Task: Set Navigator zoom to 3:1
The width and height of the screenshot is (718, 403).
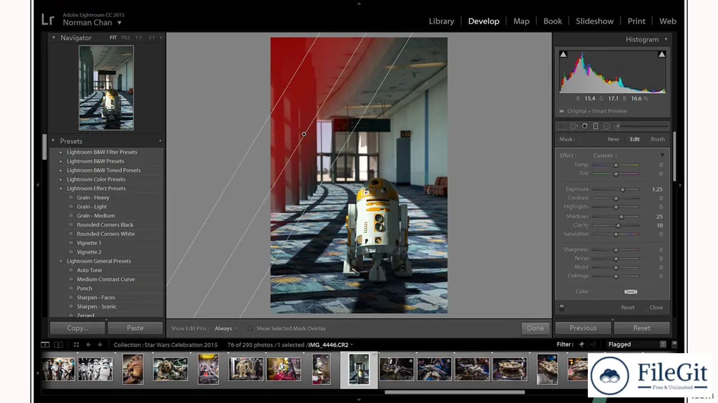Action: tap(151, 38)
